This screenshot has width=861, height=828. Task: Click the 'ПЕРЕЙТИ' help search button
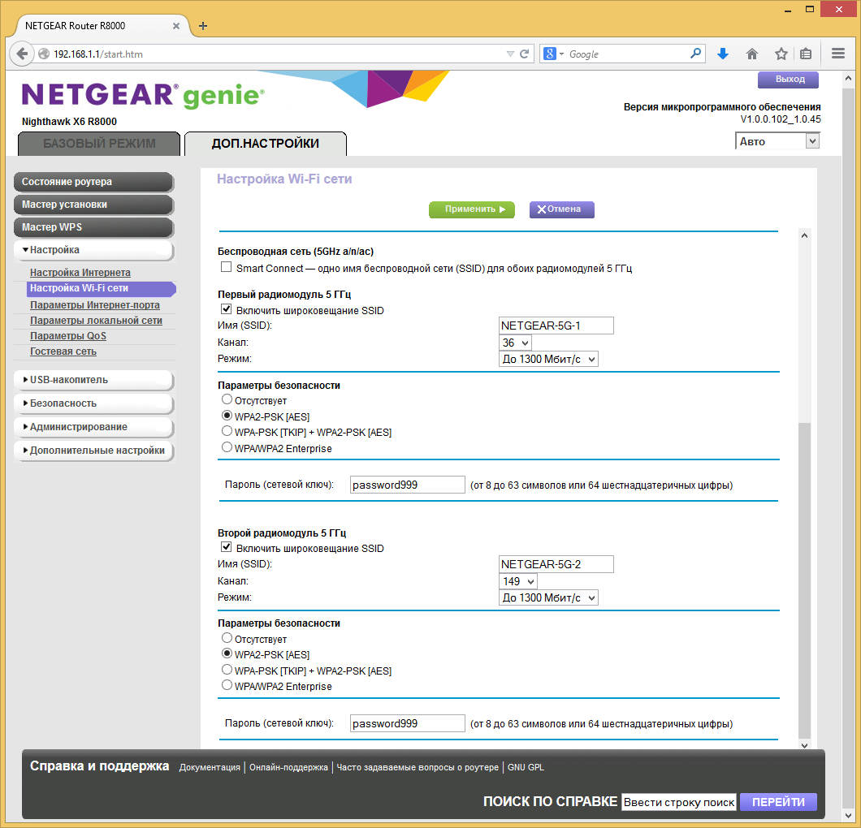(x=778, y=802)
